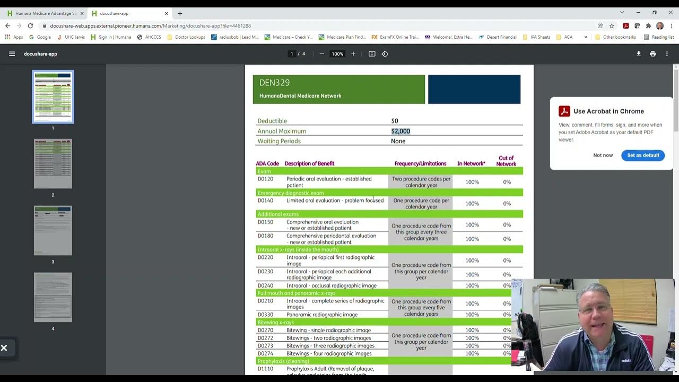Download the PDF file

coord(639,54)
